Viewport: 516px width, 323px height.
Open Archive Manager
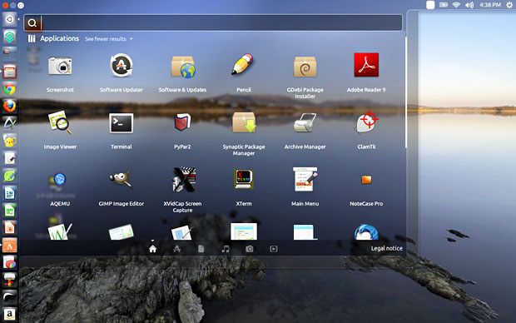pyautogui.click(x=305, y=122)
